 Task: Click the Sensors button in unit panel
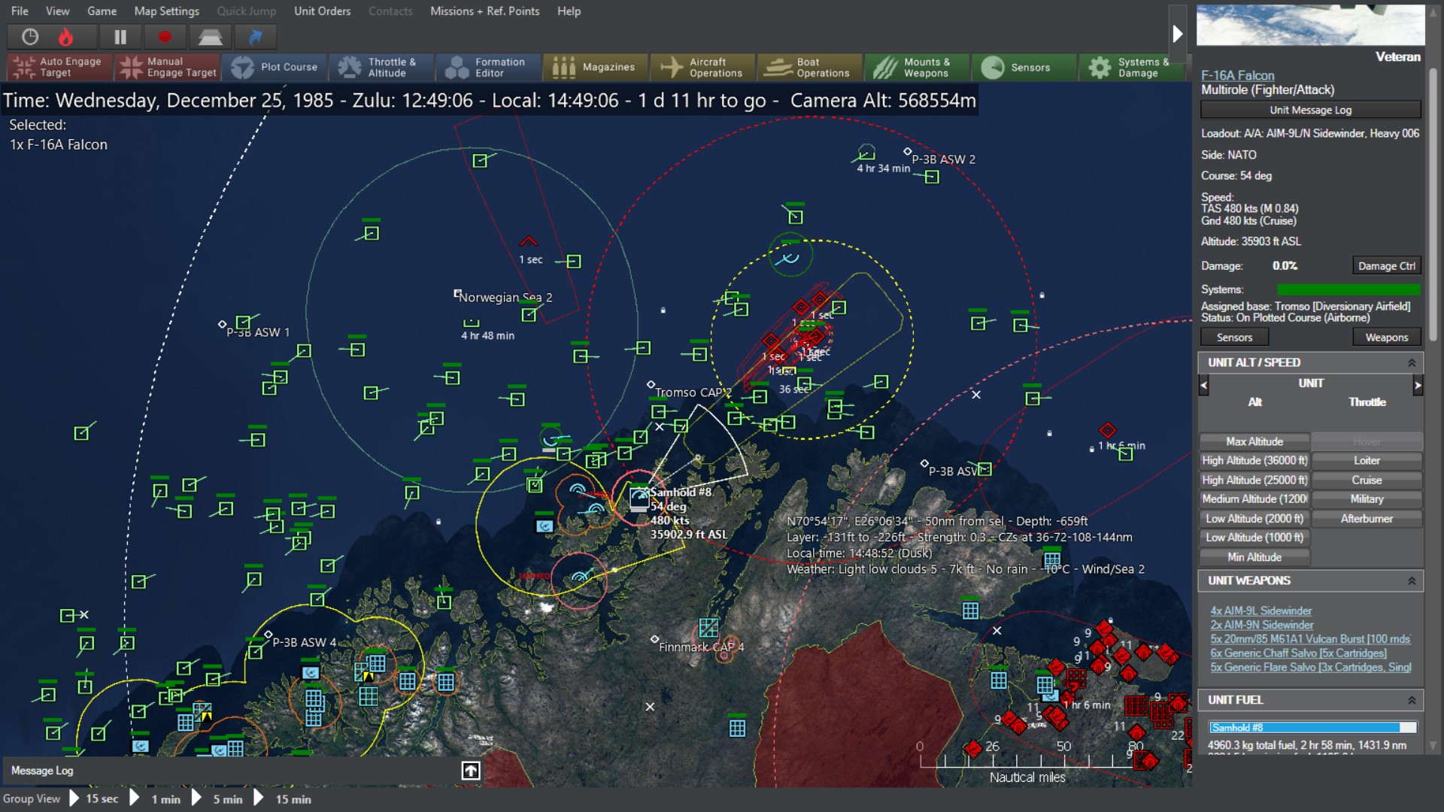pyautogui.click(x=1235, y=338)
